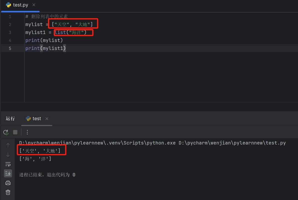This screenshot has width=298, height=200.
Task: Click the down navigation arrow in the console
Action: (8, 154)
